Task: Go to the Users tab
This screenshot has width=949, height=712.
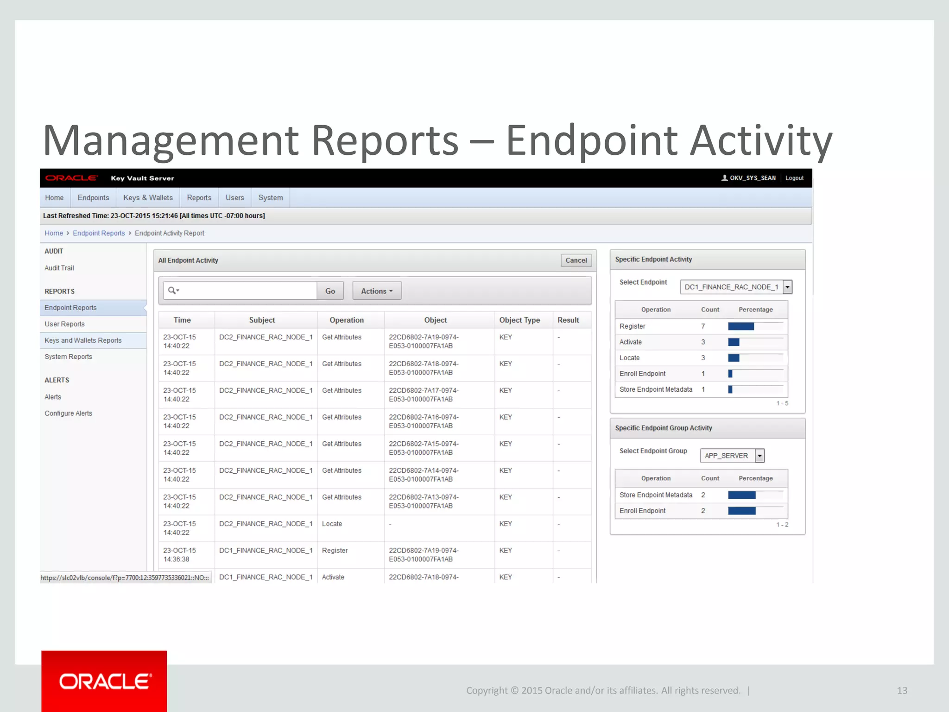Action: coord(234,197)
